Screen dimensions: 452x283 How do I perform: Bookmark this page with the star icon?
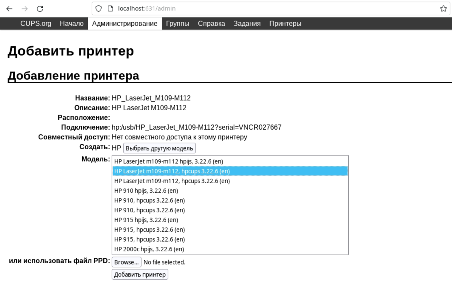pyautogui.click(x=443, y=9)
